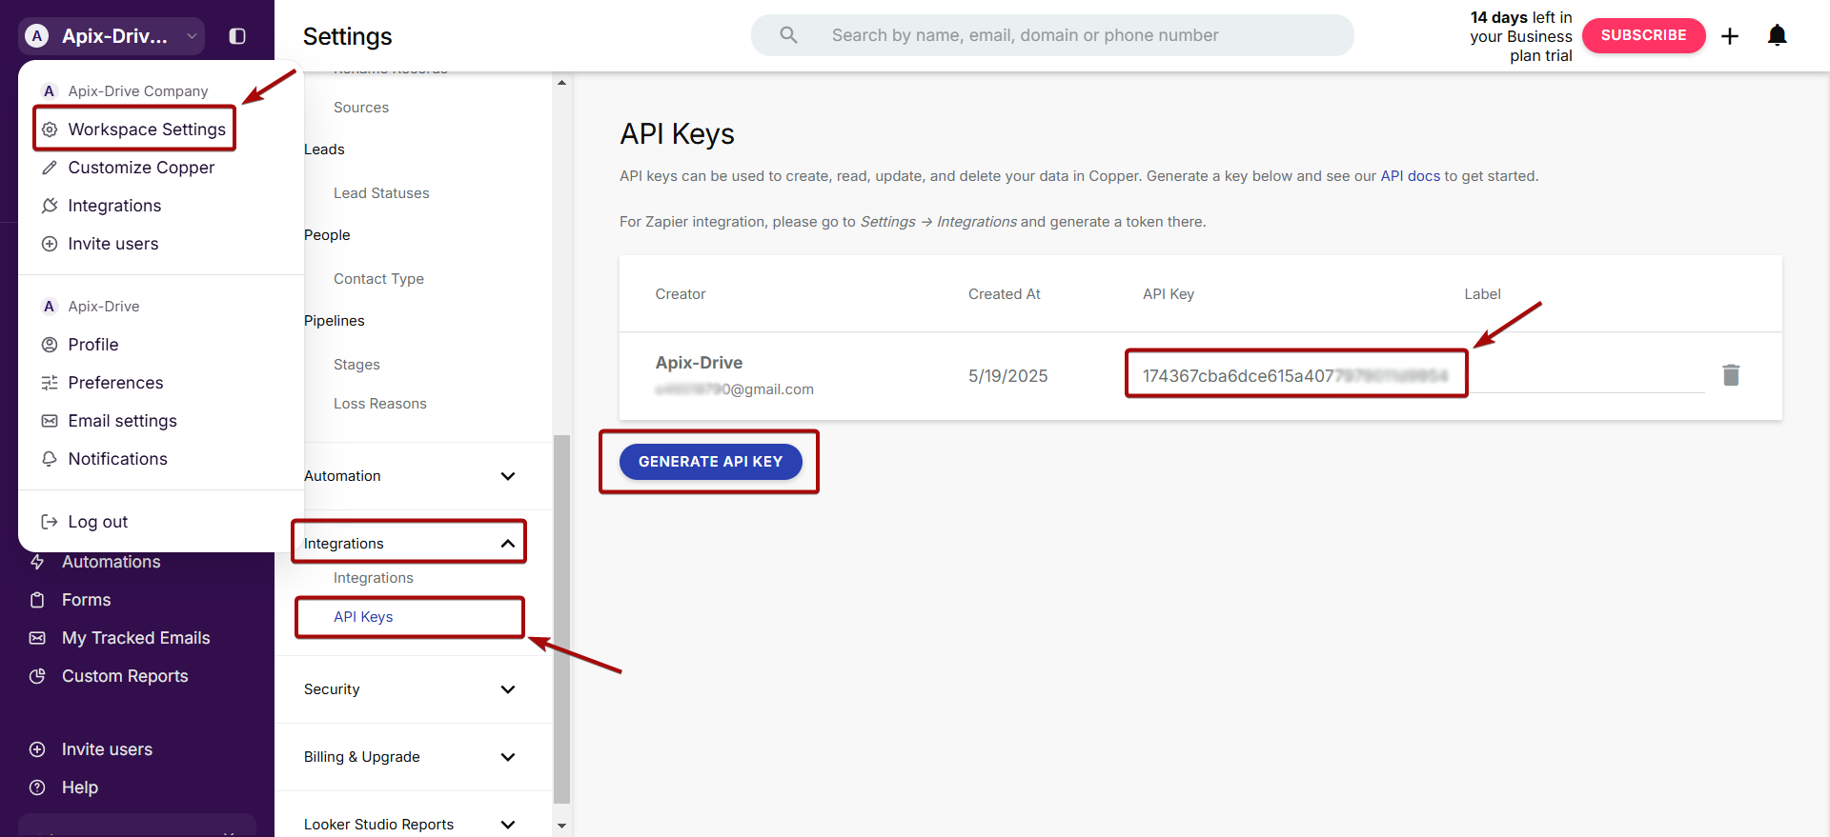Click the Notifications bell icon in menu
1830x837 pixels.
pos(50,459)
